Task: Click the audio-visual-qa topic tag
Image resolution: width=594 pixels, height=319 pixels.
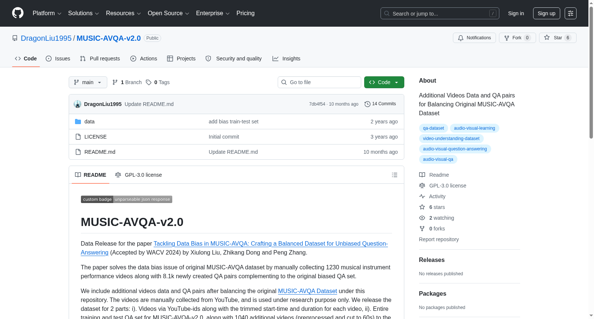Action: [x=438, y=159]
